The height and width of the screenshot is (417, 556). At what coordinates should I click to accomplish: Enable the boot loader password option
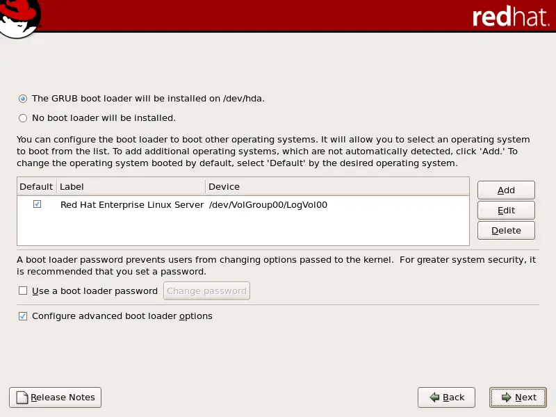[22, 291]
